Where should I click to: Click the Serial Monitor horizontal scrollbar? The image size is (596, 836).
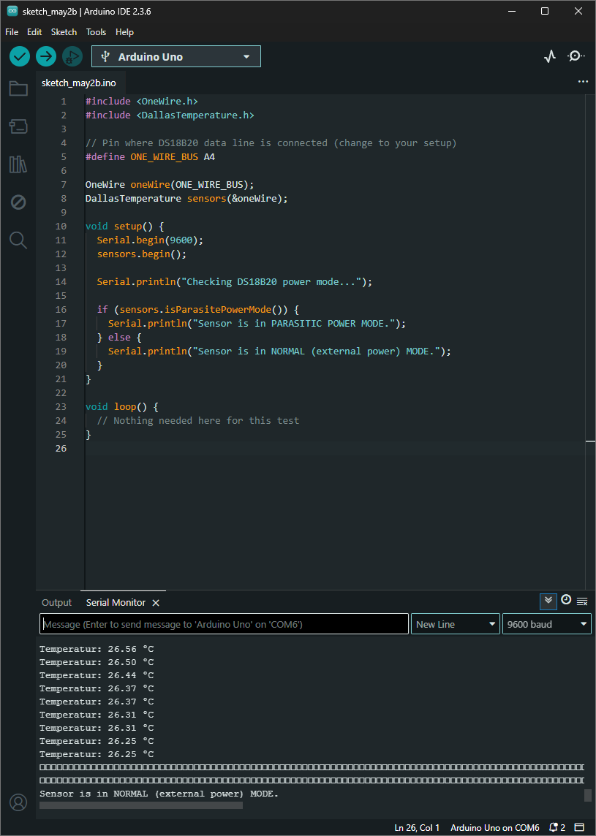pyautogui.click(x=141, y=805)
